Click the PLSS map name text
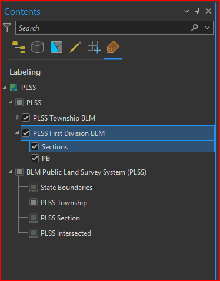This screenshot has width=220, height=281. (x=29, y=88)
